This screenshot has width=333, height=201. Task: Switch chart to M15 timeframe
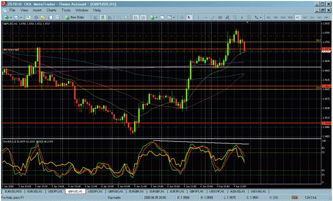pos(283,18)
